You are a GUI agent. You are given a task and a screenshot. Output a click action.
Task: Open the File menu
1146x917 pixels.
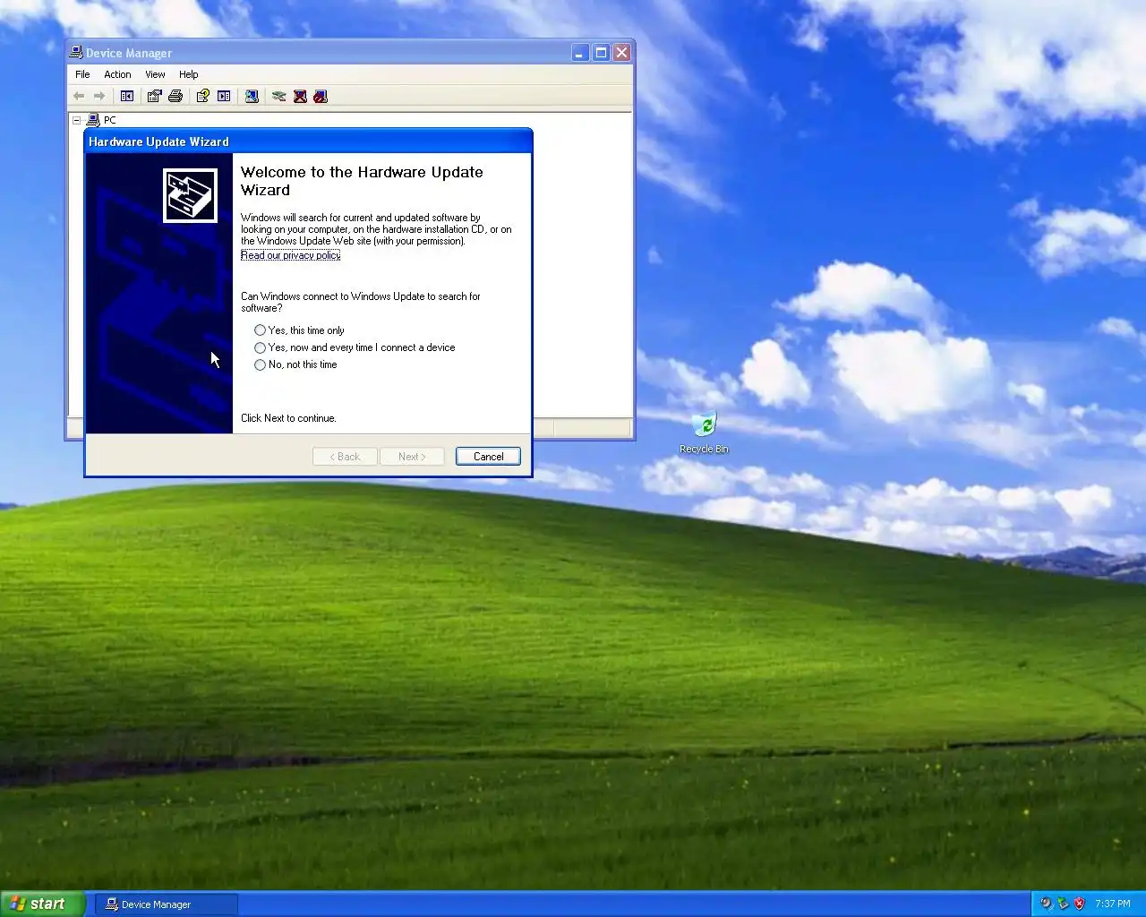[x=82, y=74]
